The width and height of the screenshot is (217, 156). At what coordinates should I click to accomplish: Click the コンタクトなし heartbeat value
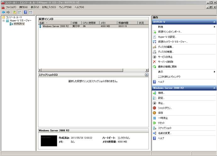click(x=124, y=138)
